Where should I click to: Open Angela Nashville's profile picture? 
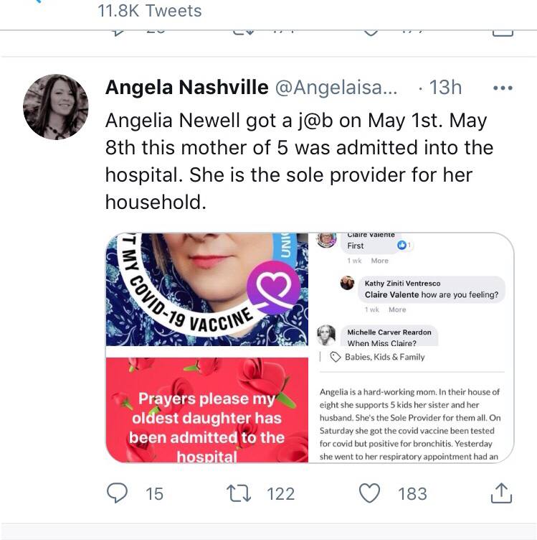[56, 107]
